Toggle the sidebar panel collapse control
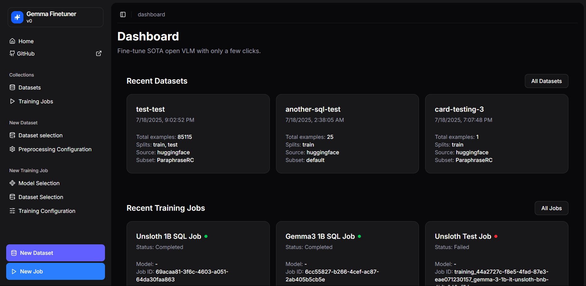Viewport: 586px width, 286px height. [x=123, y=14]
